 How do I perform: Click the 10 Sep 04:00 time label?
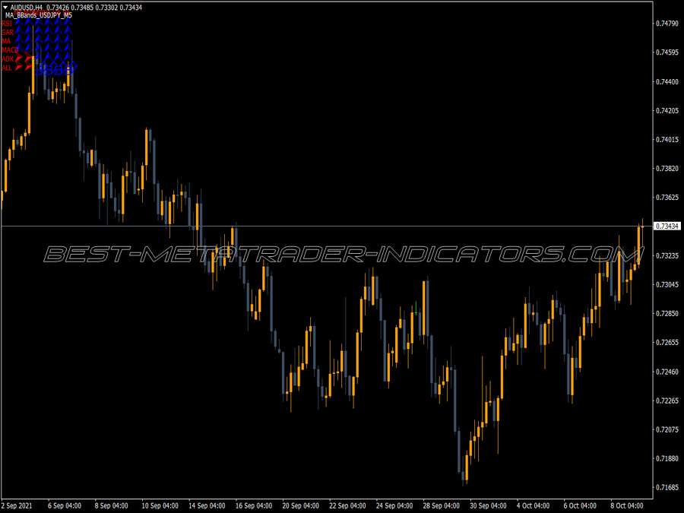click(x=160, y=505)
